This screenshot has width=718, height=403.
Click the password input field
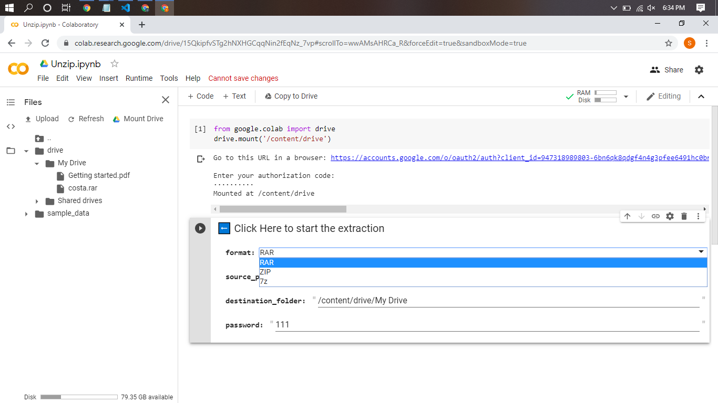[487, 325]
